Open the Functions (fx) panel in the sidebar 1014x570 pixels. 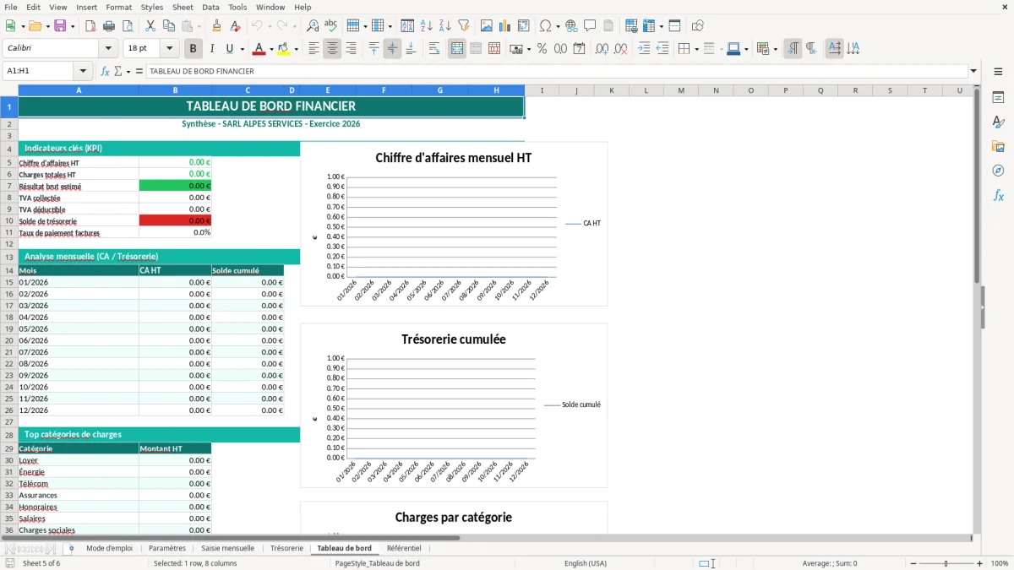[x=998, y=195]
